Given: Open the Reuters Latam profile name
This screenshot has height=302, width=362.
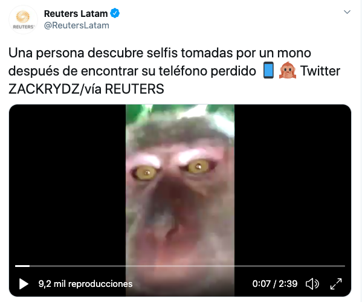Looking at the screenshot, I should [x=76, y=14].
